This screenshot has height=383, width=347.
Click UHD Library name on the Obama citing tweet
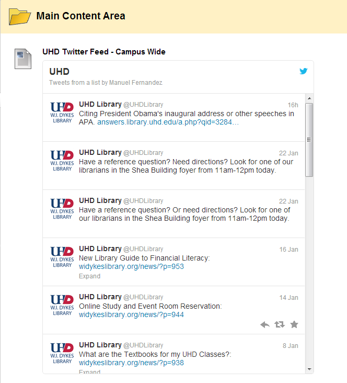tap(100, 104)
